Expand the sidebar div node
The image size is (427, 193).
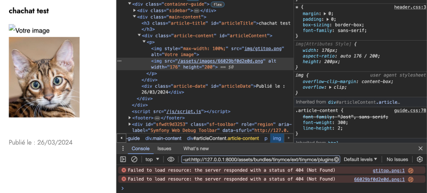pos(135,10)
